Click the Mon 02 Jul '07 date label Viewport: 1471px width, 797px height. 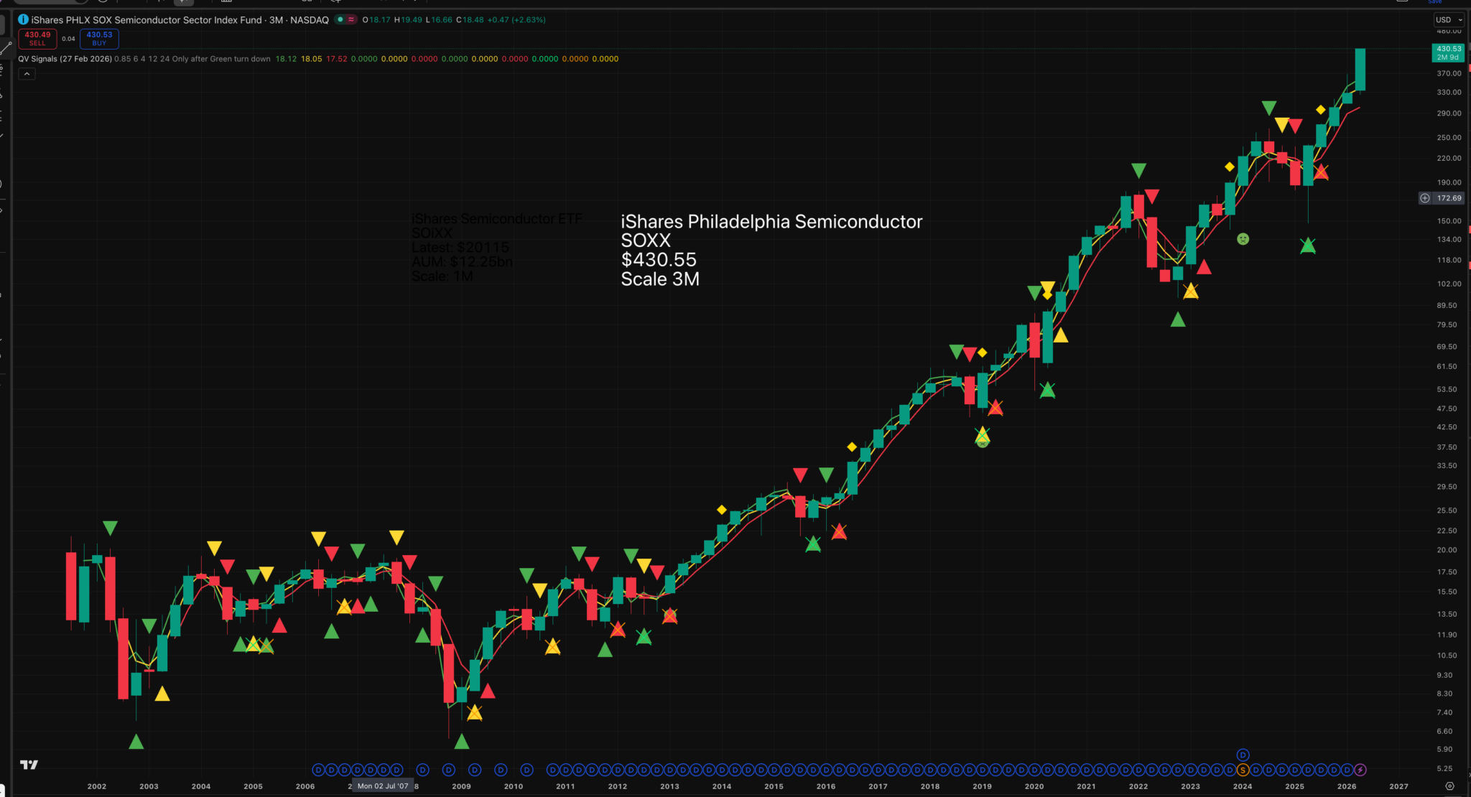point(382,786)
